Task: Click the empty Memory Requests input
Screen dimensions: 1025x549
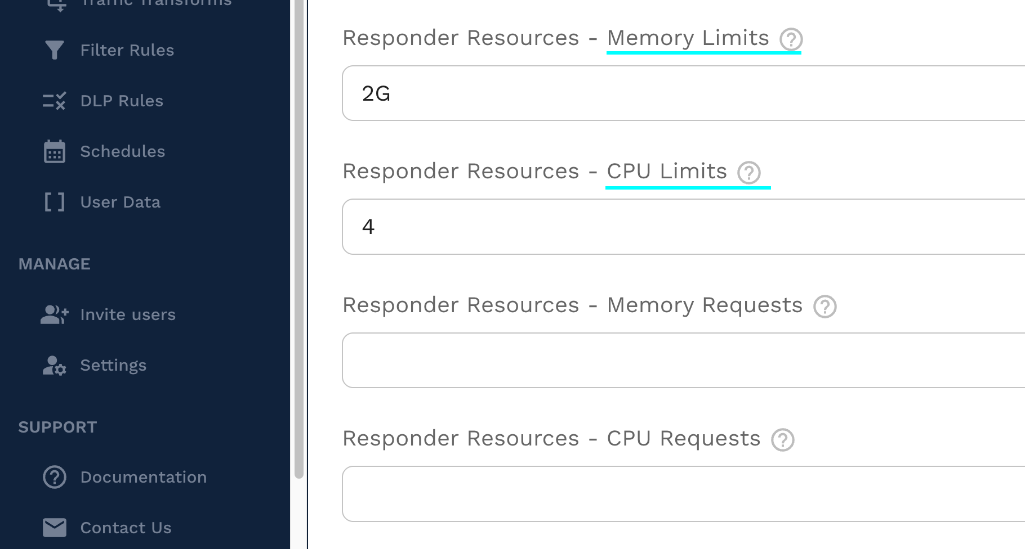Action: [620, 360]
